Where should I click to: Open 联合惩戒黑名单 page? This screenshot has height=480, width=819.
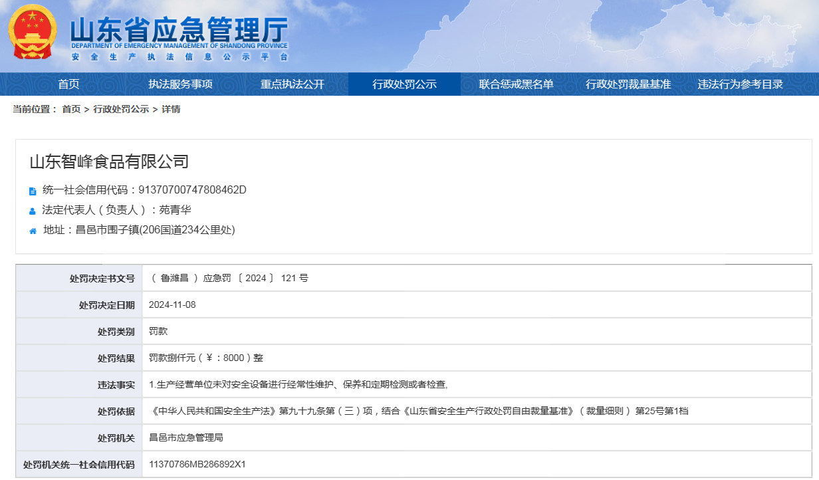pos(516,84)
